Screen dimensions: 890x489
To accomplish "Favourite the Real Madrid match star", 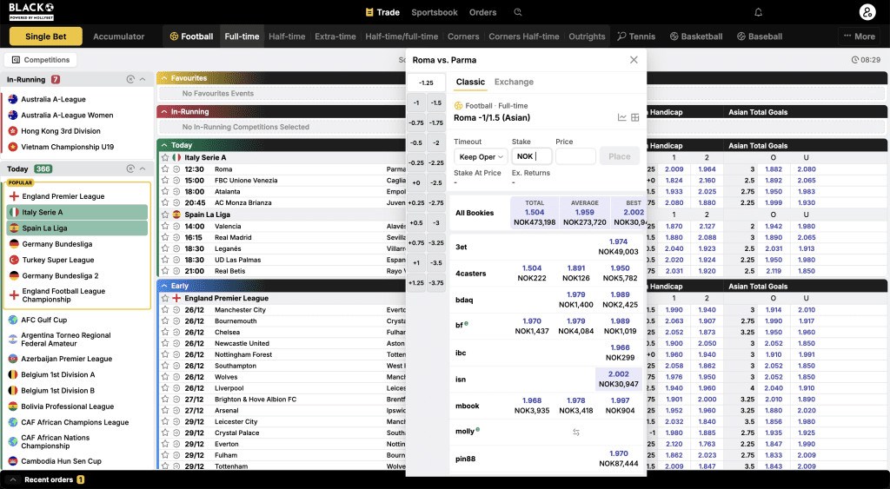I will pos(165,237).
